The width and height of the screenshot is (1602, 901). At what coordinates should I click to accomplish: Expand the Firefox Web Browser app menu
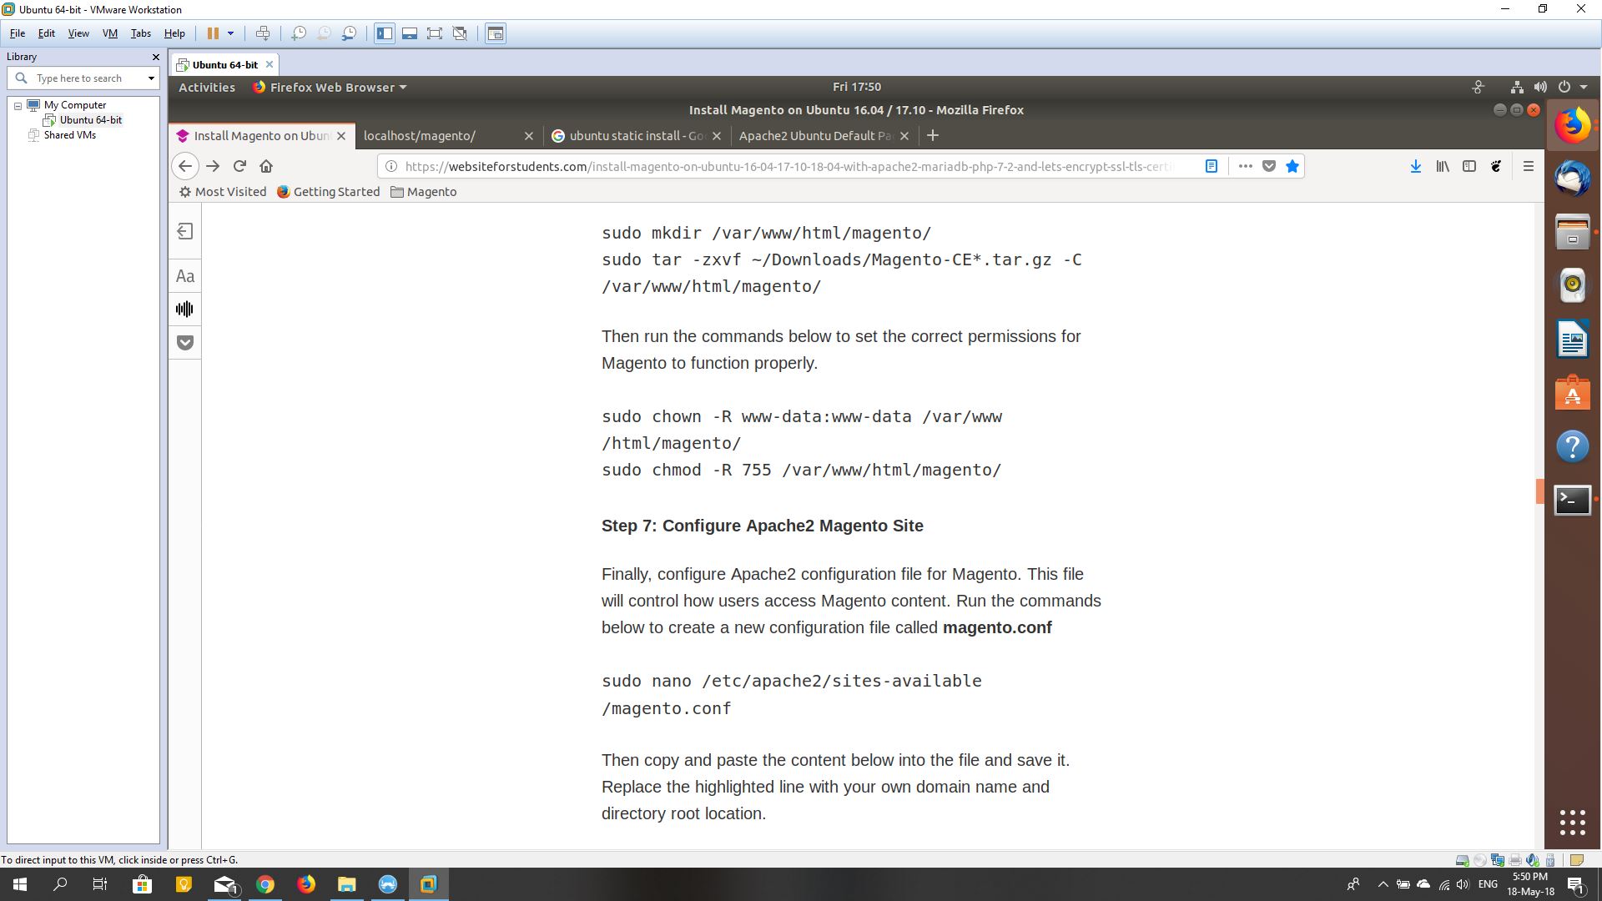(x=330, y=88)
